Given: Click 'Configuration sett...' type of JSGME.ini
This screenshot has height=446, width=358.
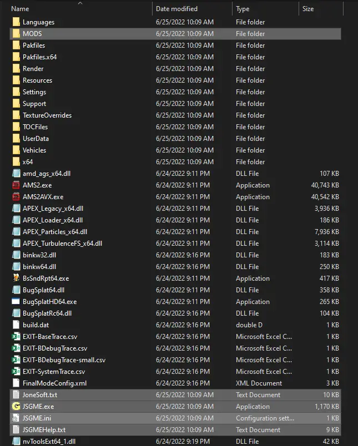Looking at the screenshot, I should pyautogui.click(x=265, y=418).
